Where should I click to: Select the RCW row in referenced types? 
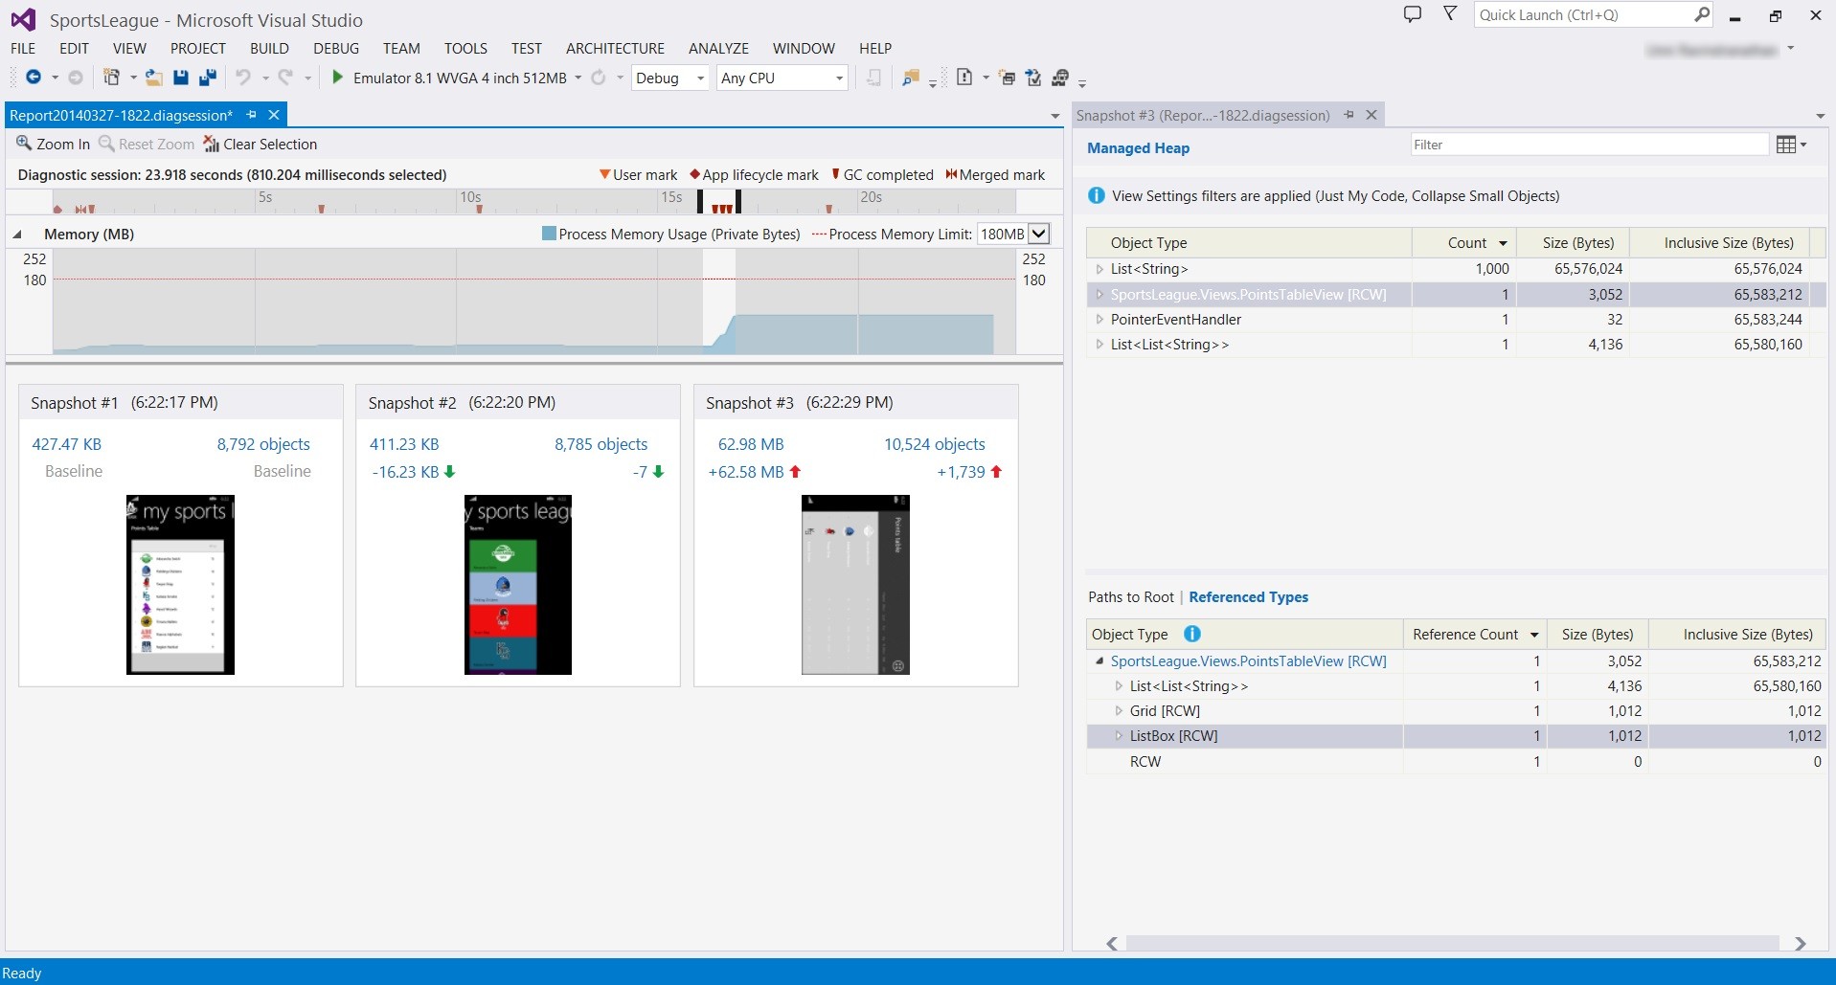(x=1454, y=762)
